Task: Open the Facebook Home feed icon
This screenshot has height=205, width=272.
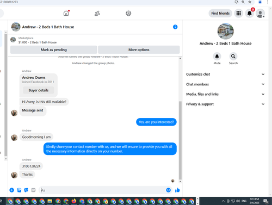Action: click(66, 13)
